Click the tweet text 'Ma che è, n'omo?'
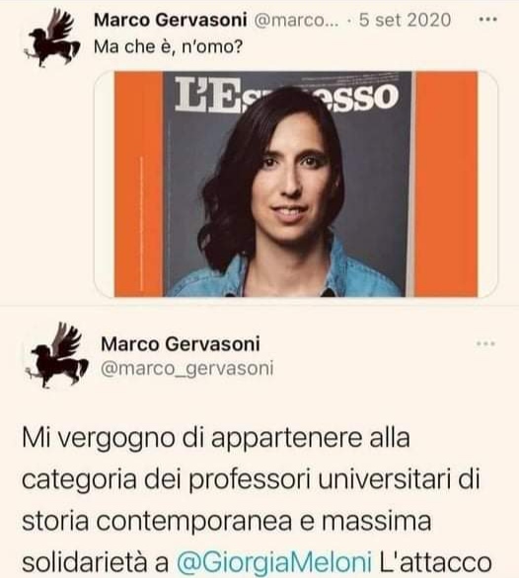This screenshot has width=519, height=578. 168,46
